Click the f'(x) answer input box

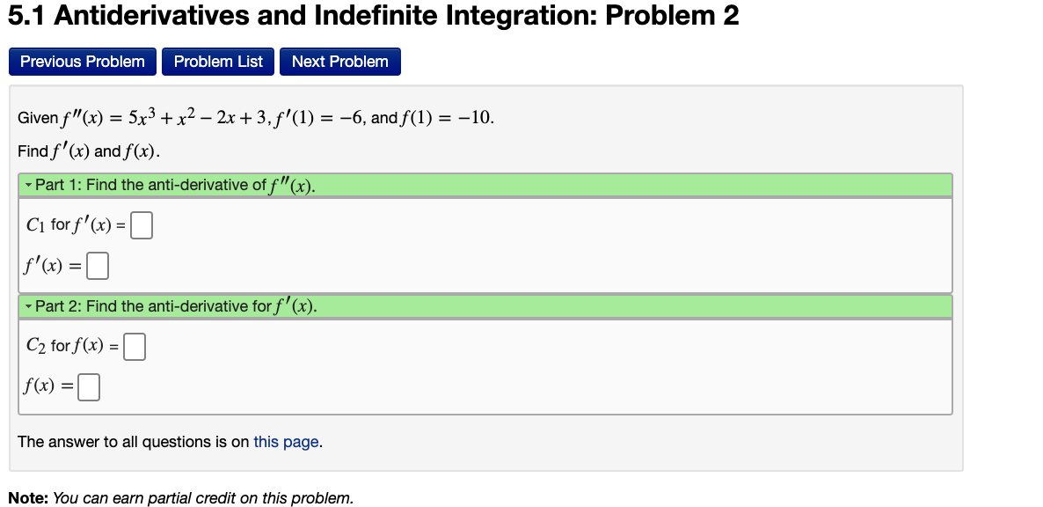pyautogui.click(x=98, y=264)
